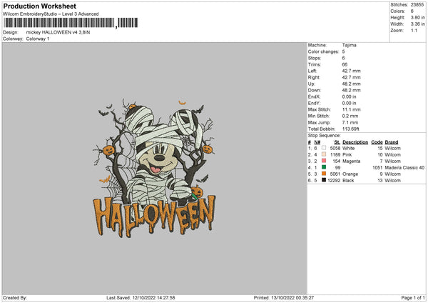Click the White thread color swatch
The image size is (428, 303).
[x=323, y=148]
